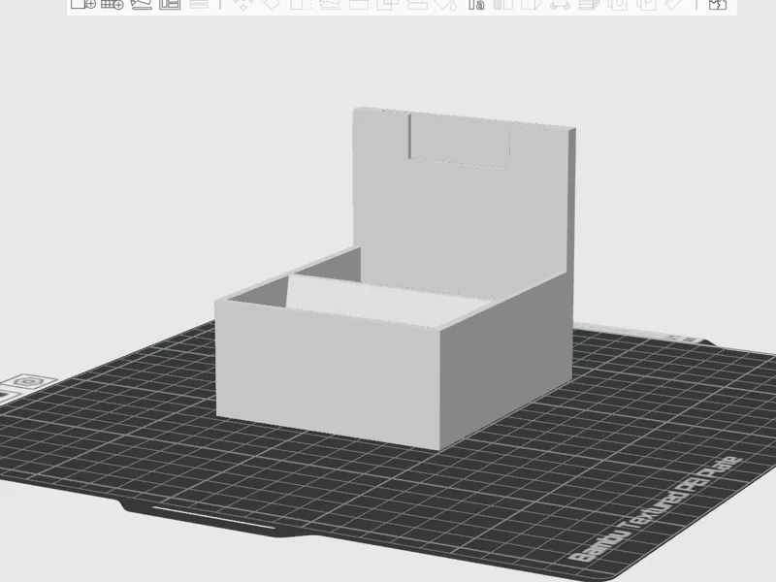The width and height of the screenshot is (776, 582).
Task: Select the gray box model on the plate
Action: [x=396, y=278]
